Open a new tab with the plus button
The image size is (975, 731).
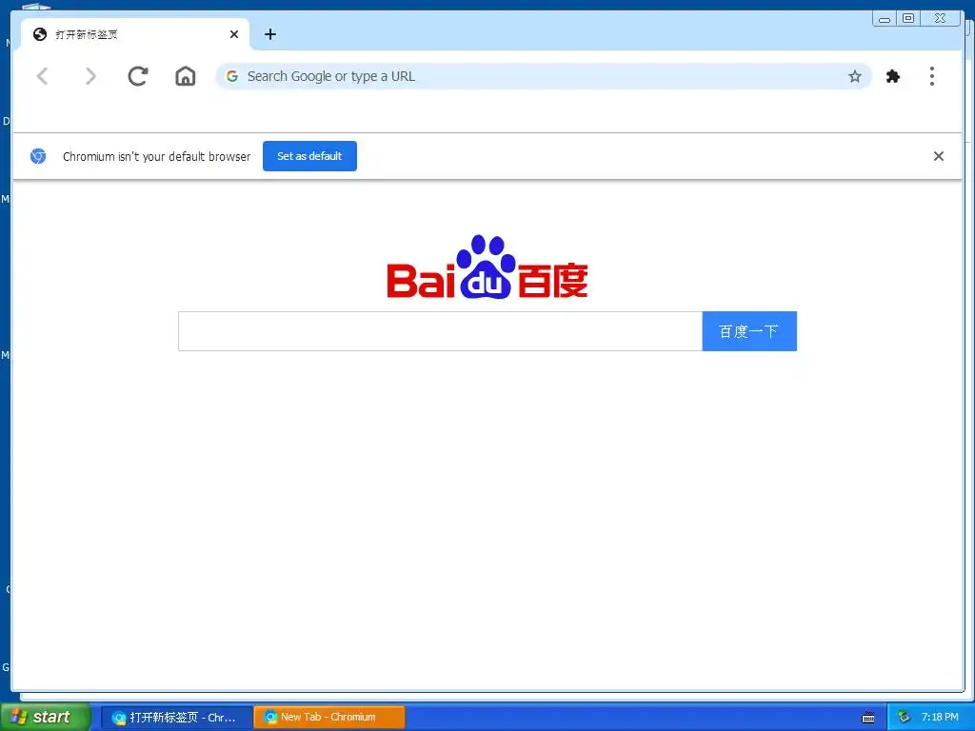tap(269, 34)
